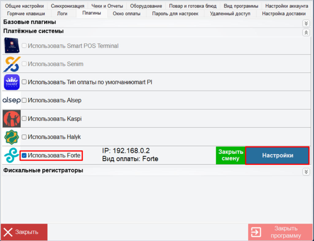314x241 pixels.
Task: Click the purple SMART plugin logo
Action: click(x=12, y=82)
